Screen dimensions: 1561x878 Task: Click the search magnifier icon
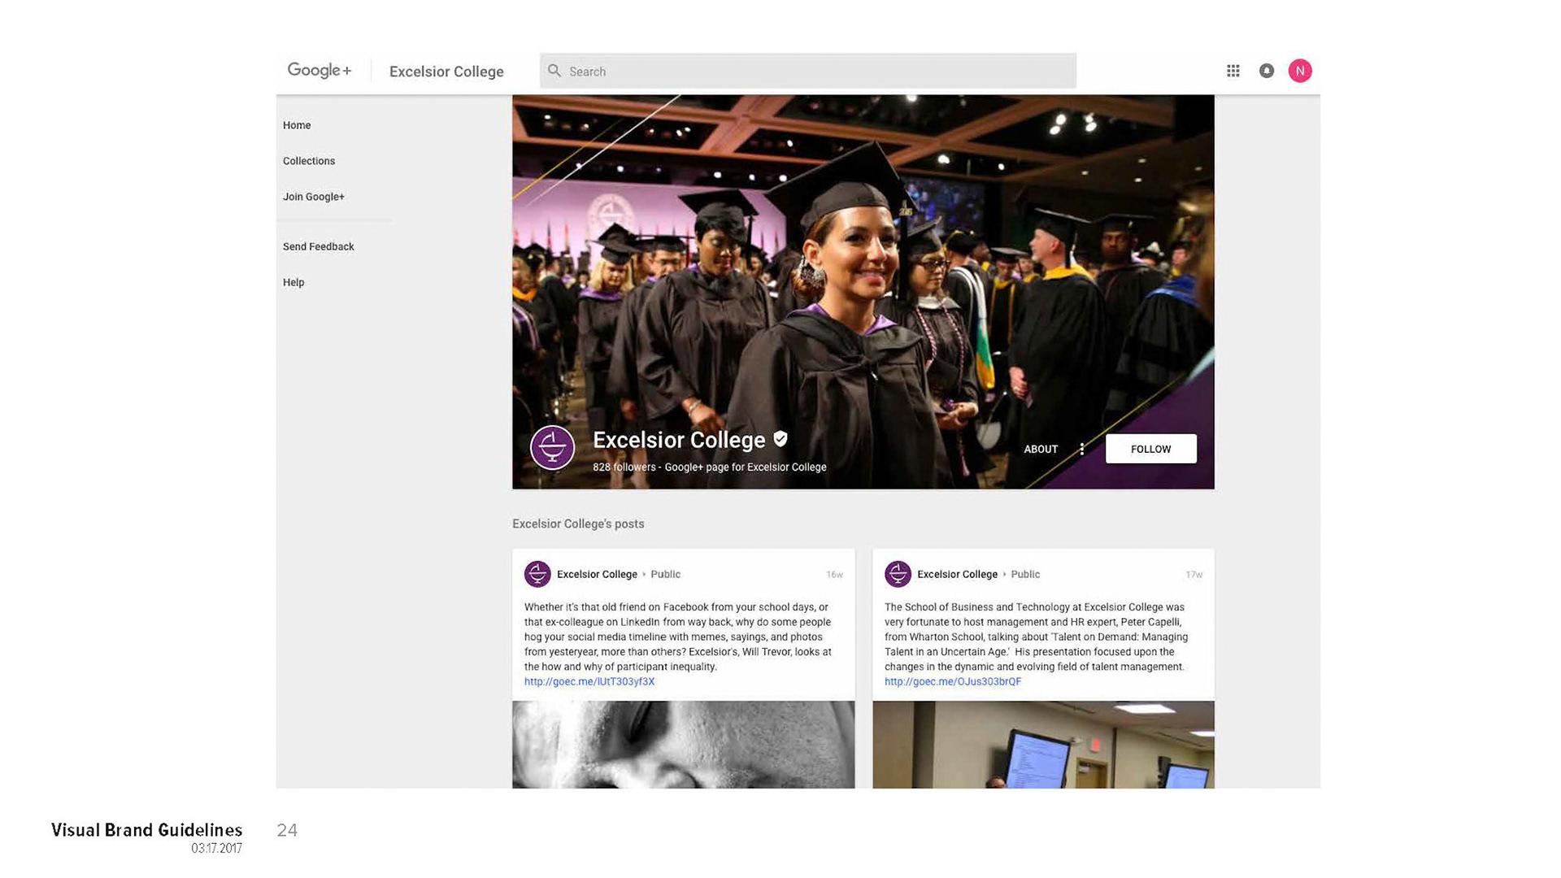(x=554, y=71)
